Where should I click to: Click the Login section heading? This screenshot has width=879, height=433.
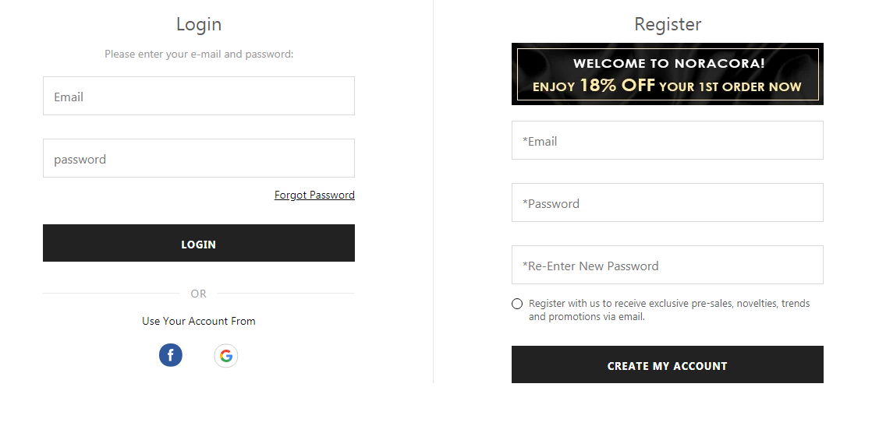(x=199, y=24)
